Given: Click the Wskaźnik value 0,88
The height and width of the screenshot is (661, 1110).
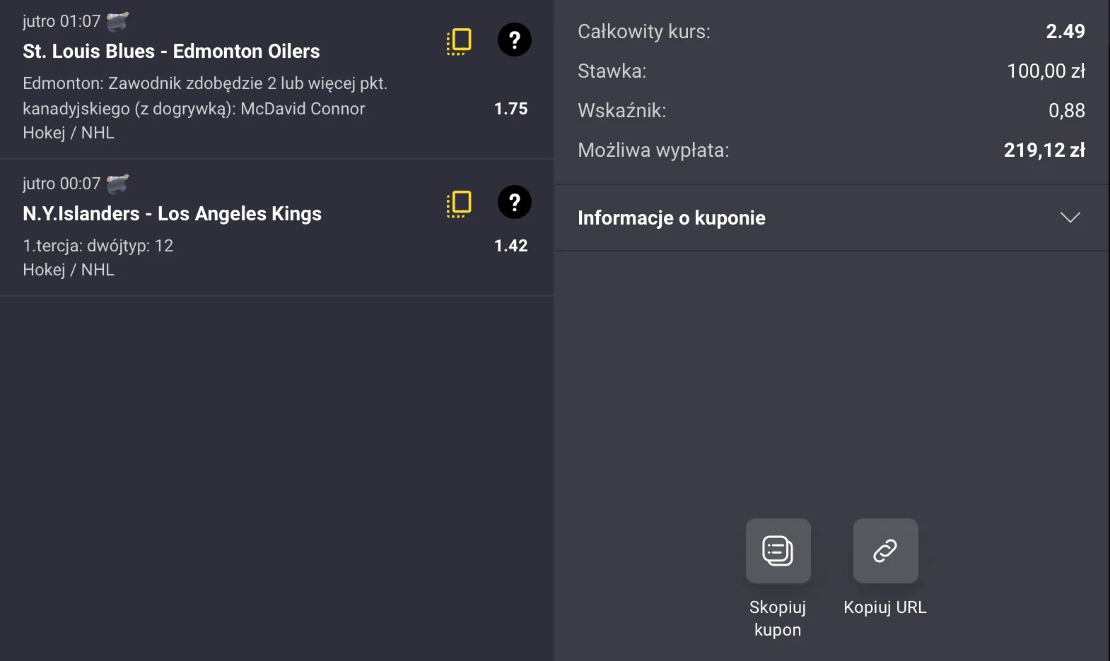Looking at the screenshot, I should [x=1068, y=110].
